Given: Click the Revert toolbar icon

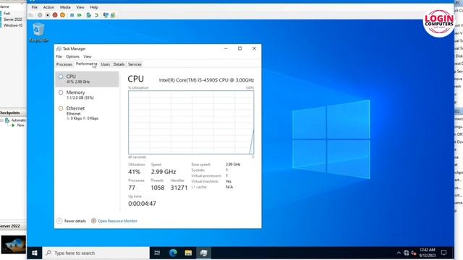Looking at the screenshot, I should click(x=96, y=15).
